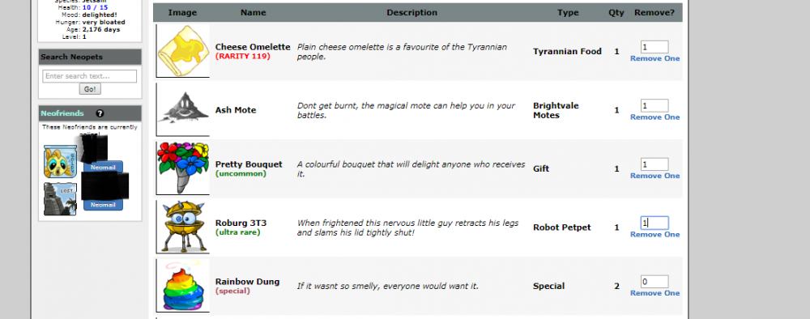This screenshot has height=319, width=810.
Task: Focus the Search Neopets text box
Action: click(x=89, y=76)
